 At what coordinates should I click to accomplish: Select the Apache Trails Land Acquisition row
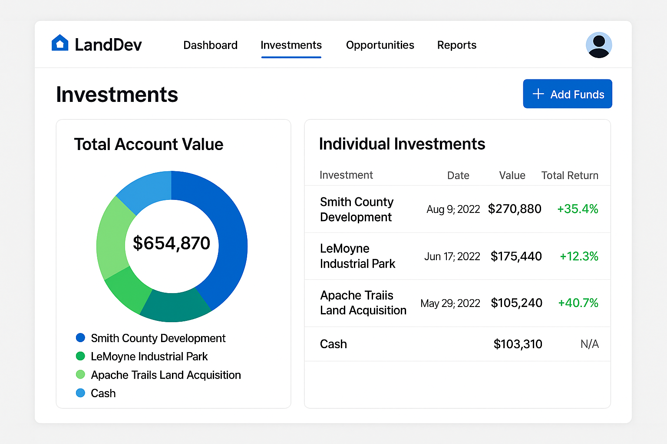[x=363, y=303]
